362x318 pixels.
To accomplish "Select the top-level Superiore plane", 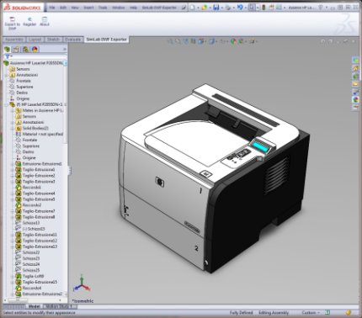I will tap(24, 87).
